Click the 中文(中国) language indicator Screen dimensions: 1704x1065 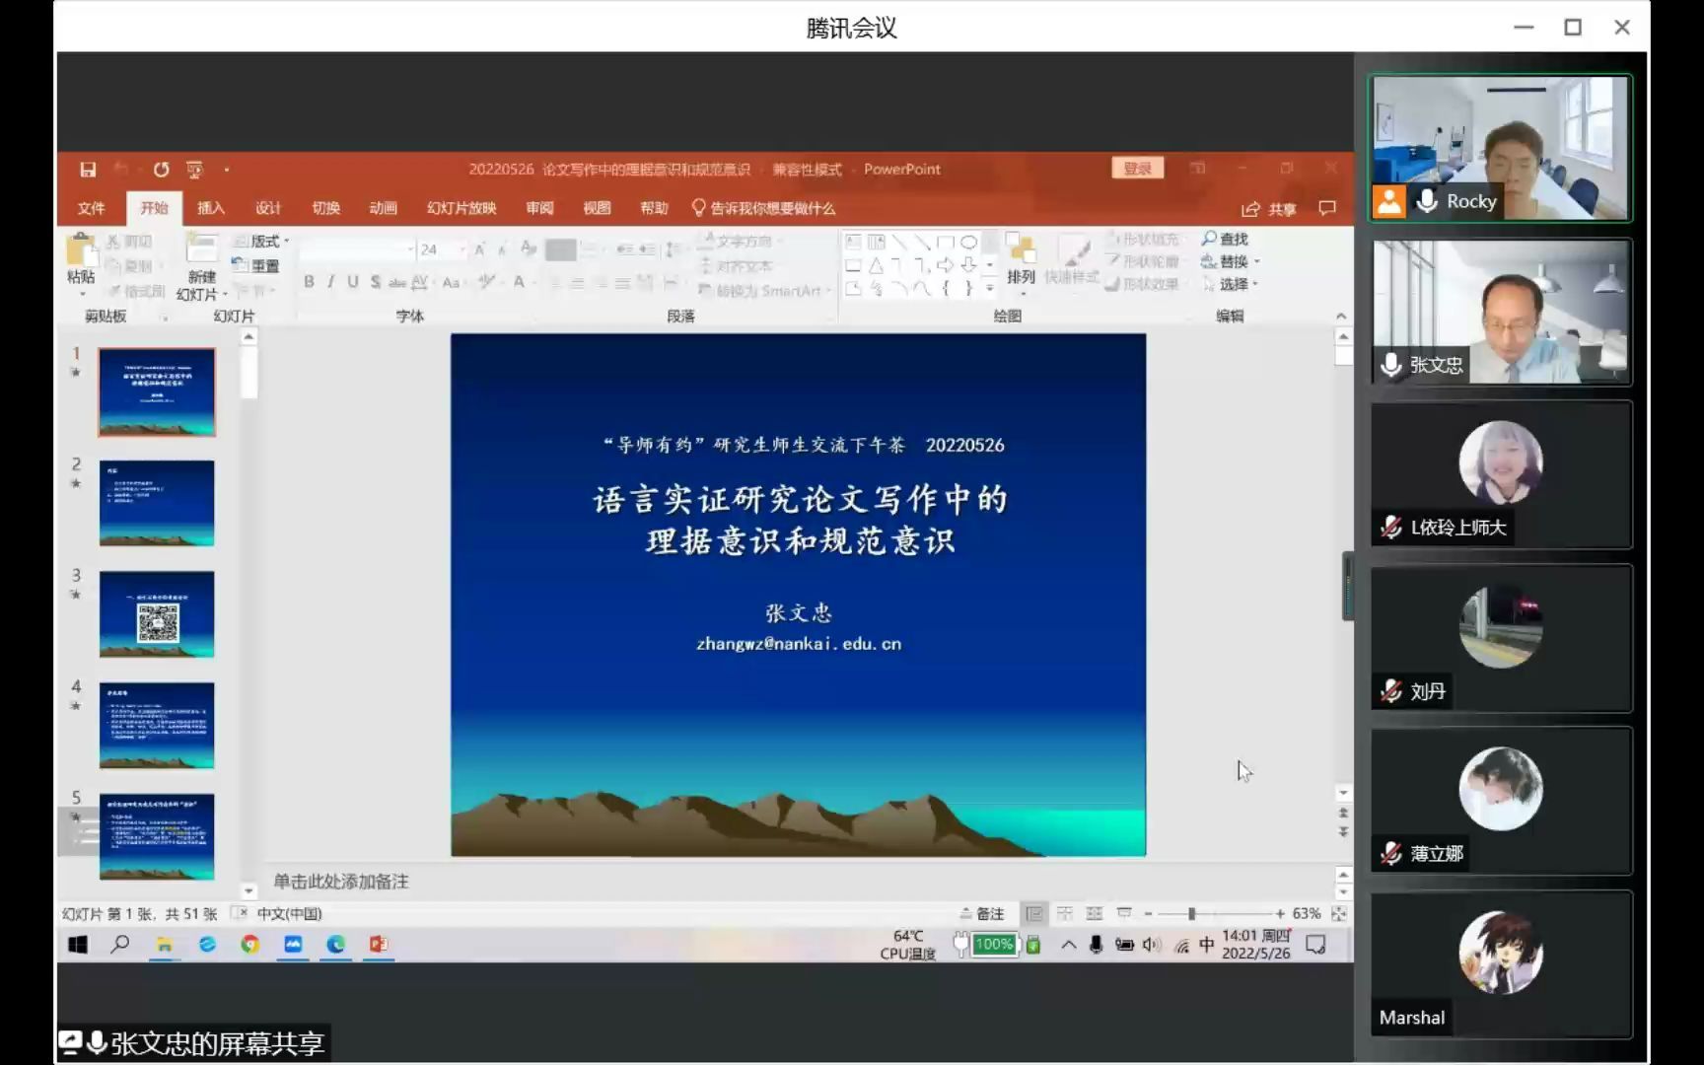click(289, 914)
